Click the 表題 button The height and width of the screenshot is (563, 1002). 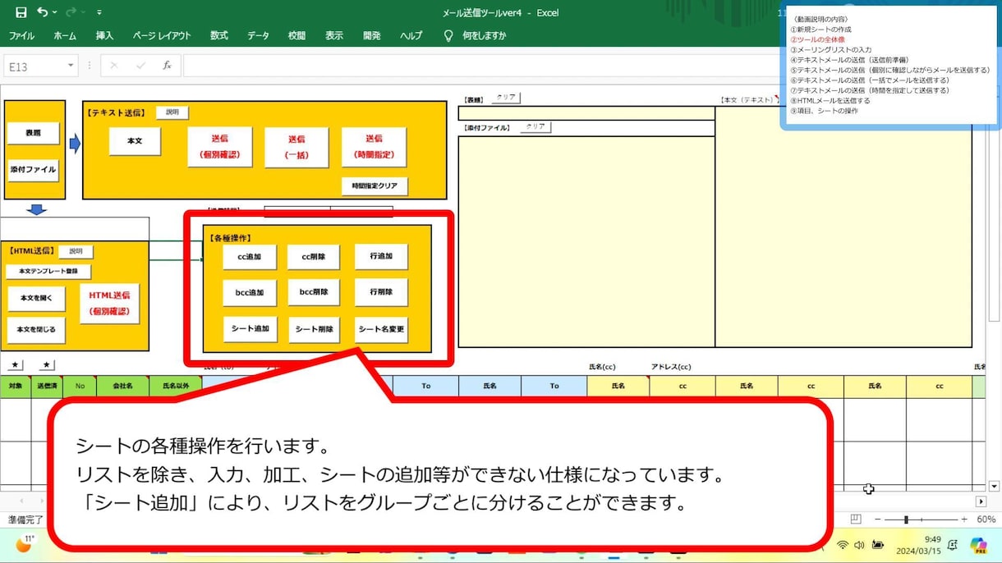point(34,133)
